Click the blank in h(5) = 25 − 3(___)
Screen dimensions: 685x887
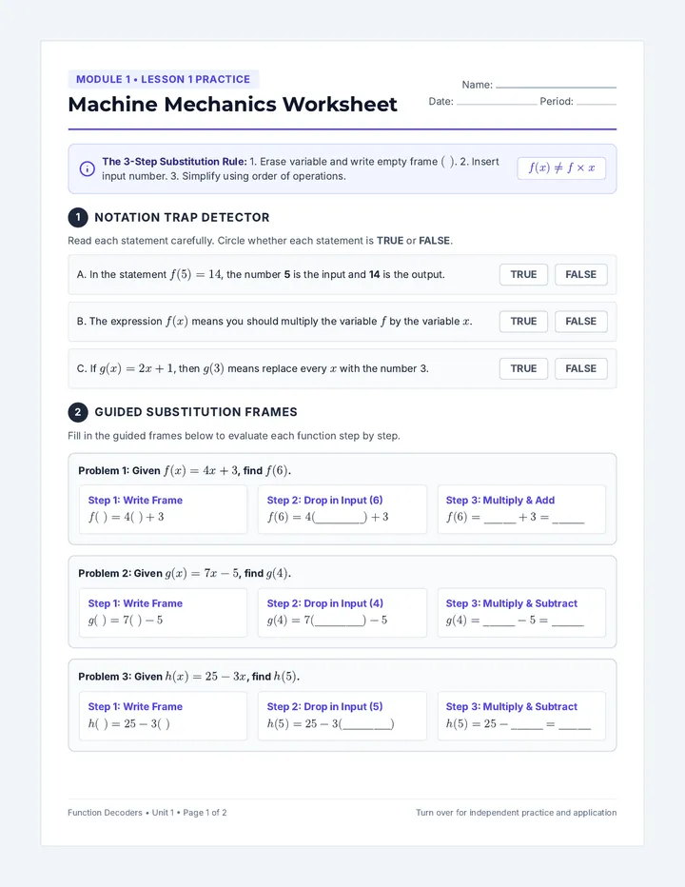coord(367,724)
